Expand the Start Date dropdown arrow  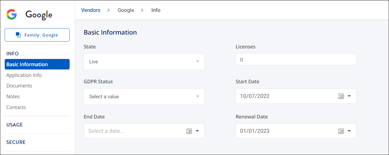349,96
